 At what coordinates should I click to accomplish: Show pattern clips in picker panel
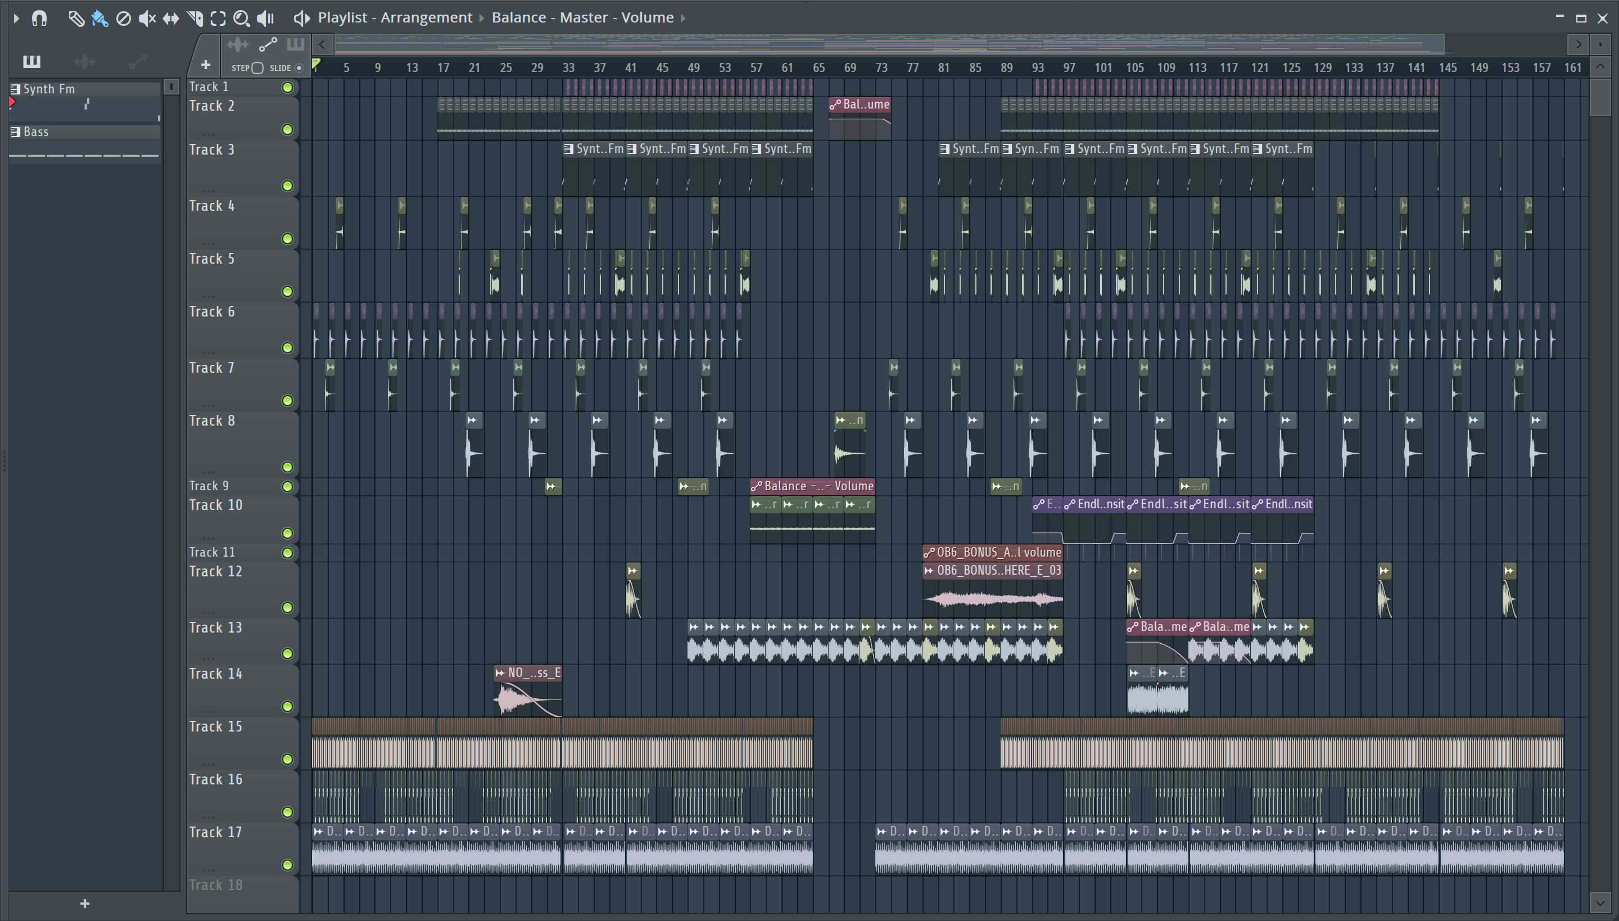pos(31,61)
